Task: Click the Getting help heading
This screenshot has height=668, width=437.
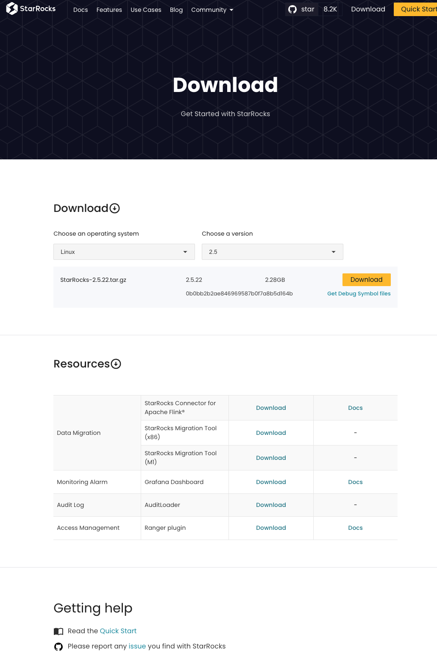Action: click(93, 608)
